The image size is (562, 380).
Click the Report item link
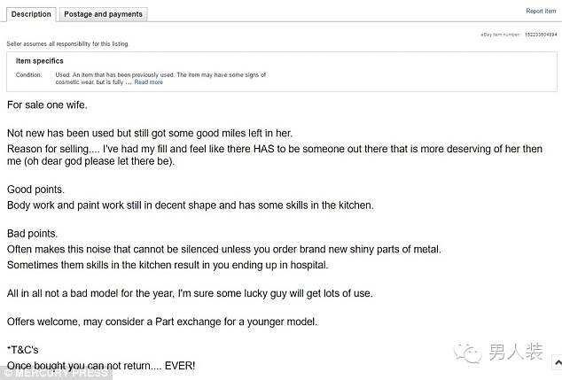coord(541,12)
